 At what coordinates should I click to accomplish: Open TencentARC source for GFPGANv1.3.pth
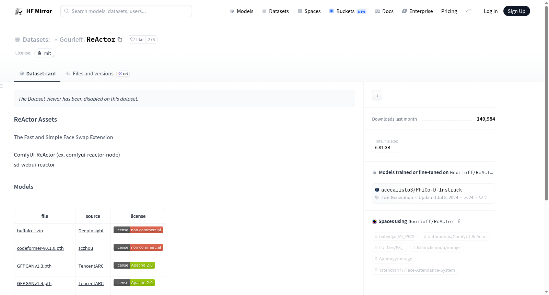coord(91,266)
